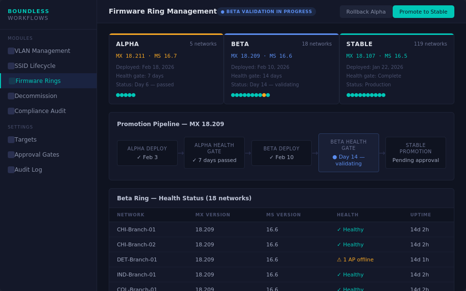Open the Approval Gates settings page

coord(37,155)
